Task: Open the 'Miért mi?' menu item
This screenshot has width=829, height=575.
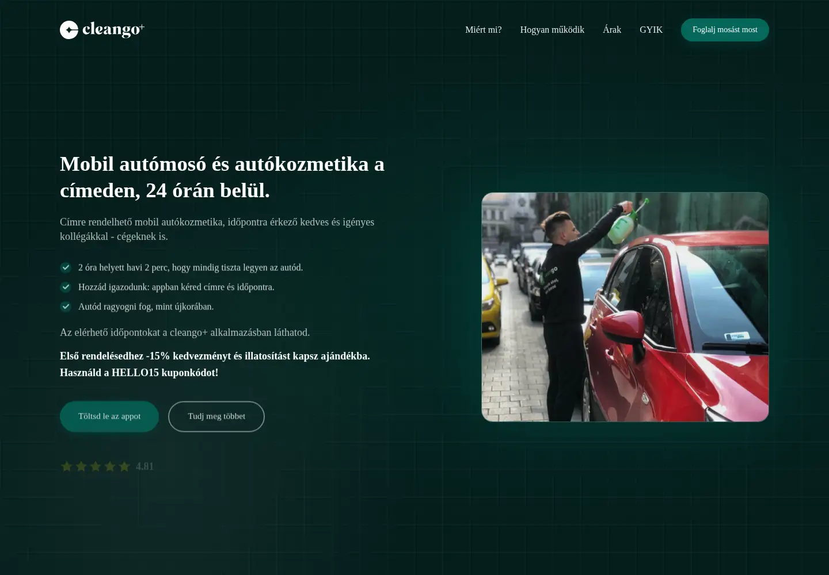Action: coord(484,30)
